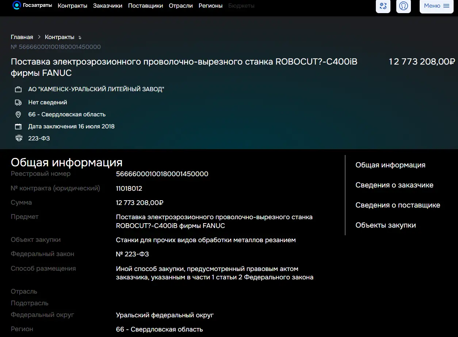Click the calendar date icon
Screen dimensions: 458x337
(x=18, y=127)
